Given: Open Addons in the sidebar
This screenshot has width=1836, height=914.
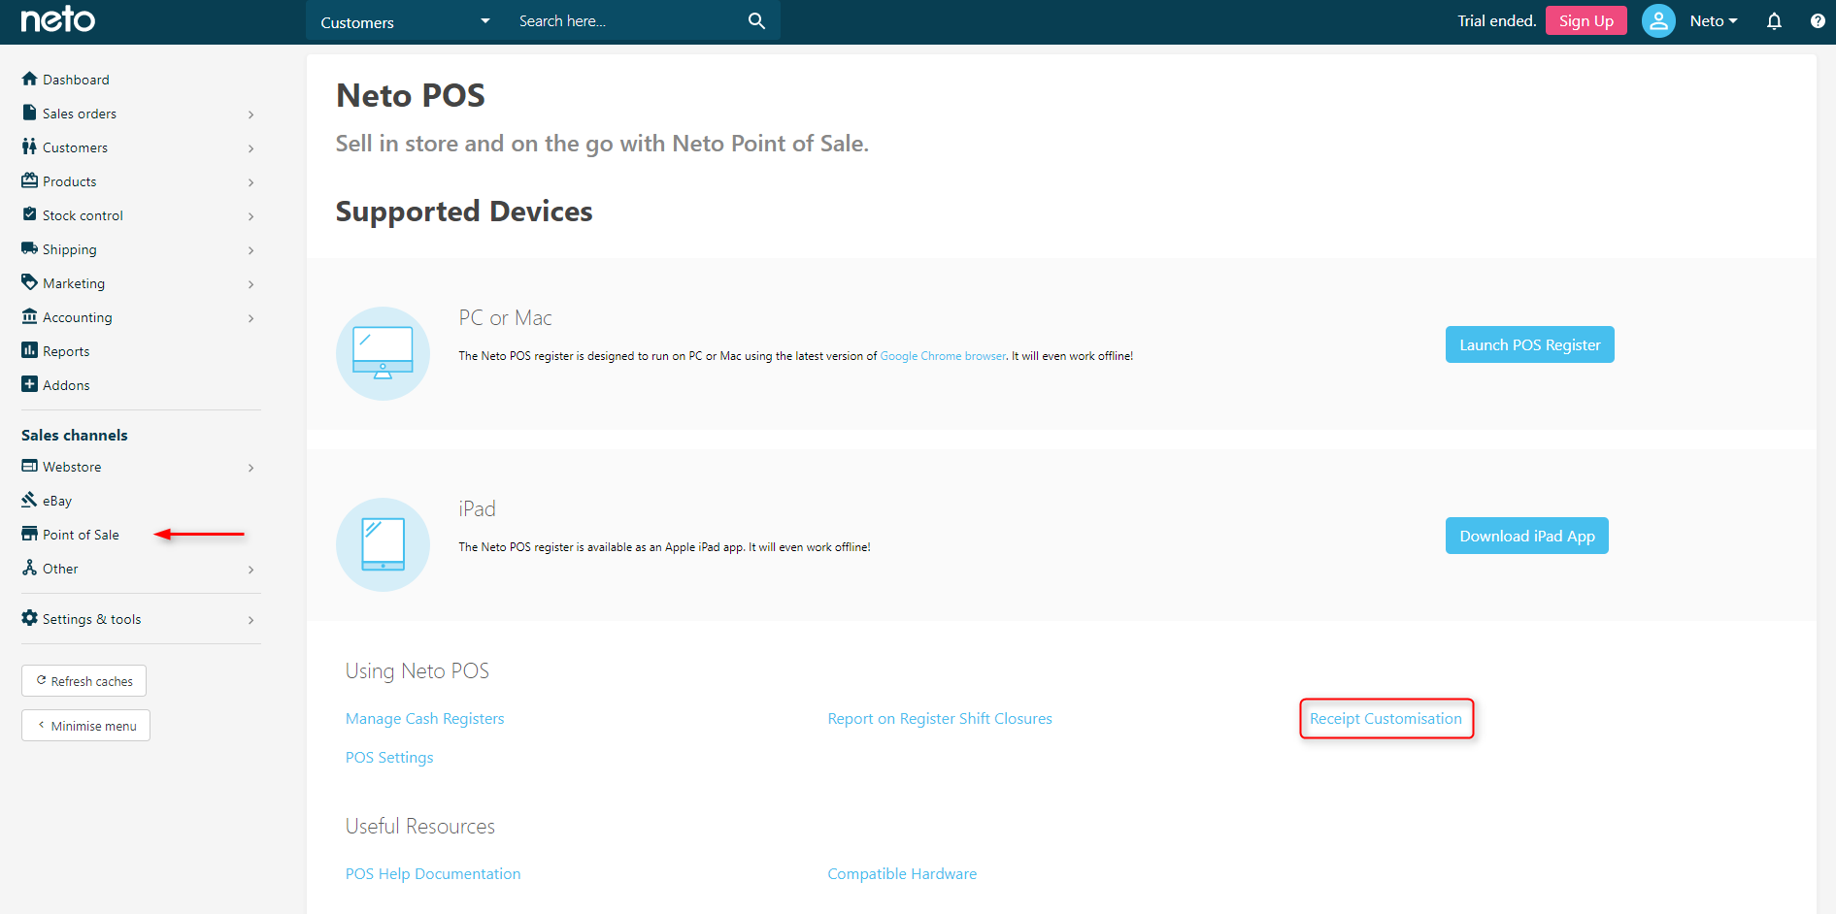Looking at the screenshot, I should coord(66,385).
